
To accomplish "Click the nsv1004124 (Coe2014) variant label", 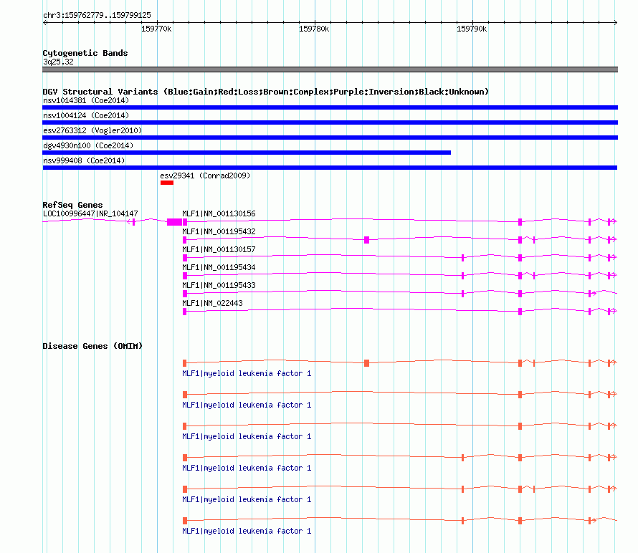I will (86, 115).
